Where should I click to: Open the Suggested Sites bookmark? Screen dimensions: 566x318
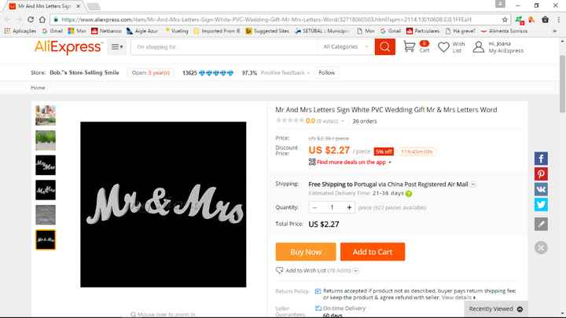267,31
